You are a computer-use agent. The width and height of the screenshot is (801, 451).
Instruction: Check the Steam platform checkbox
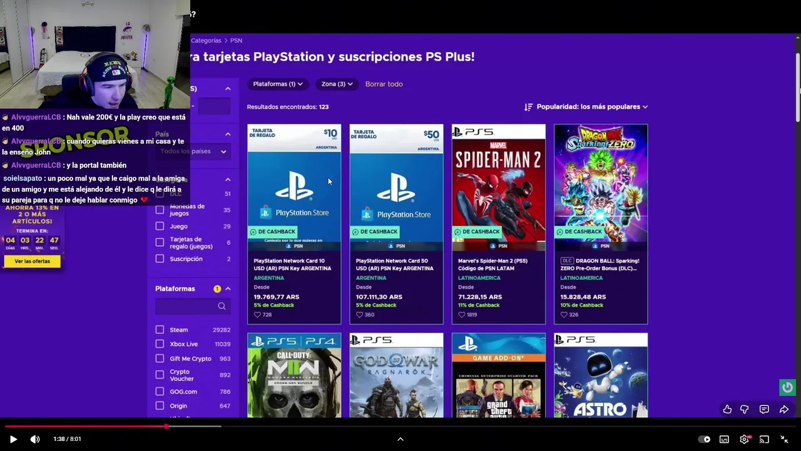coord(160,329)
